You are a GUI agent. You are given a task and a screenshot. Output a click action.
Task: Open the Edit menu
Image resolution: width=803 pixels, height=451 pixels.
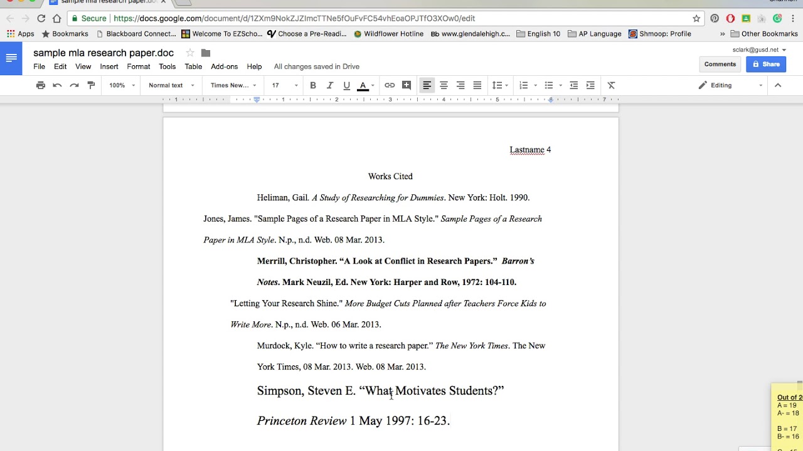pos(60,66)
